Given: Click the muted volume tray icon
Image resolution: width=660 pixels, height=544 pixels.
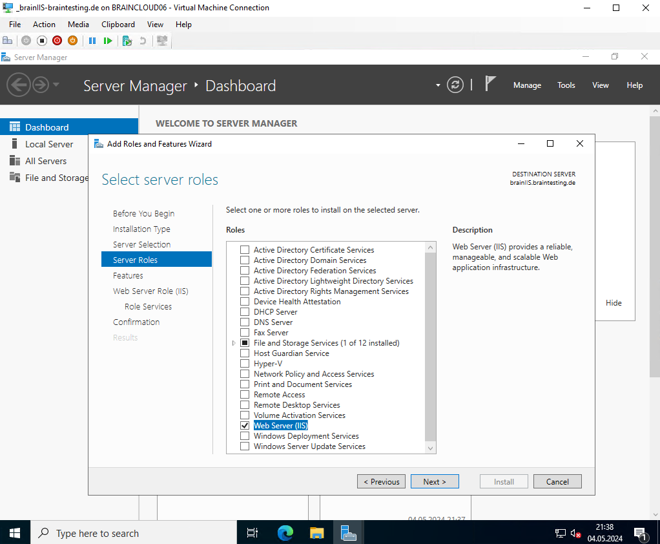Looking at the screenshot, I should (575, 534).
